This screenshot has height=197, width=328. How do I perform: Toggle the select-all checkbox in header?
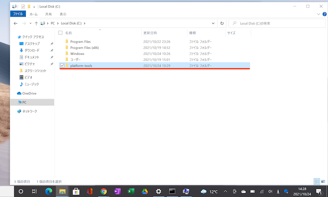61,32
